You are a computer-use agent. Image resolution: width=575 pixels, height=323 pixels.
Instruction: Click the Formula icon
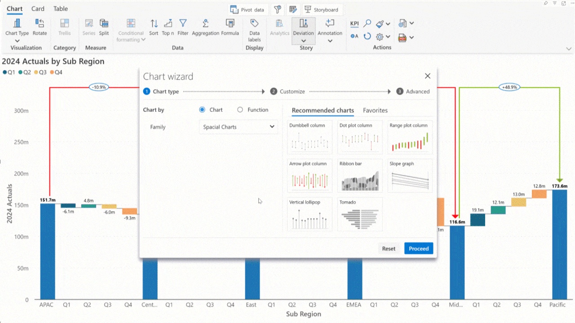230,24
